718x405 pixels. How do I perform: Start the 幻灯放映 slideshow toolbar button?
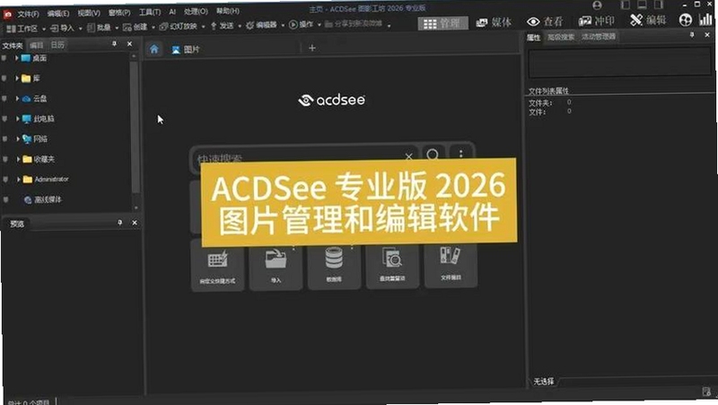tap(179, 26)
